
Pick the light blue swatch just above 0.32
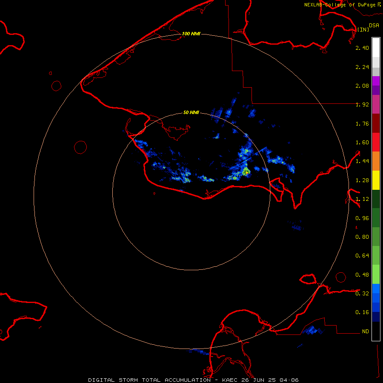click(x=376, y=289)
